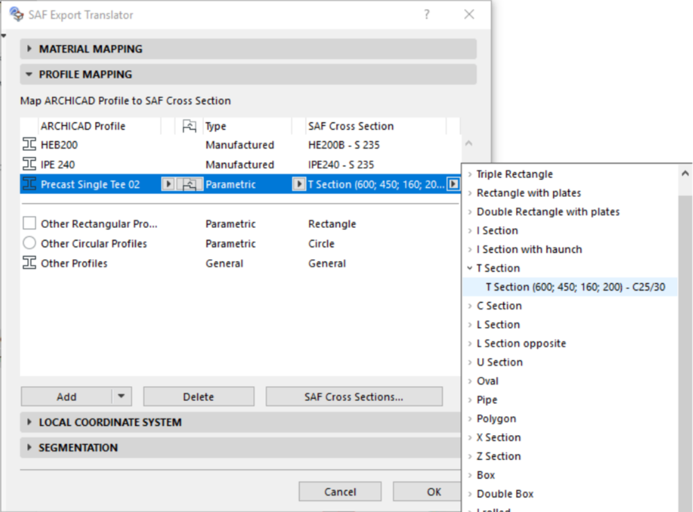Expand the SEGMENTATION section
The image size is (693, 512).
coord(29,447)
